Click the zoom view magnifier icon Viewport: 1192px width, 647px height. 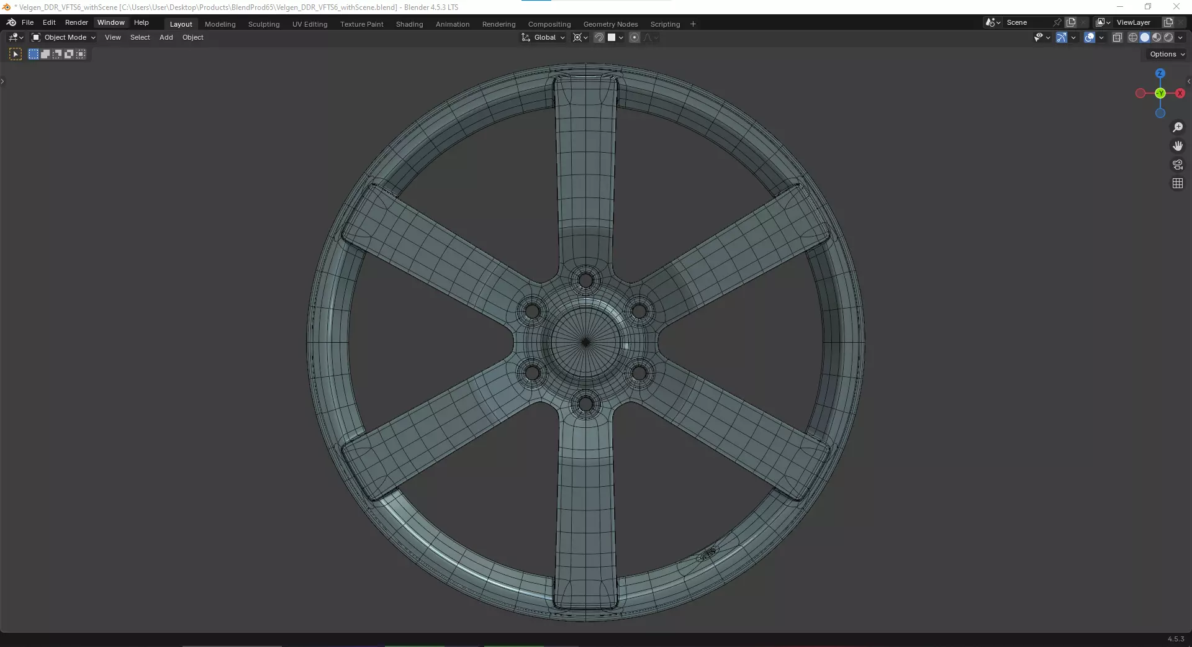pos(1177,127)
